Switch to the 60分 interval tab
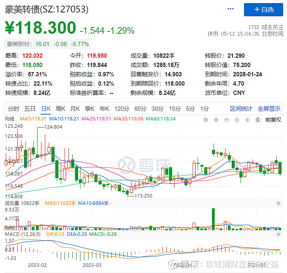The width and height of the screenshot is (287, 273). tap(140, 109)
